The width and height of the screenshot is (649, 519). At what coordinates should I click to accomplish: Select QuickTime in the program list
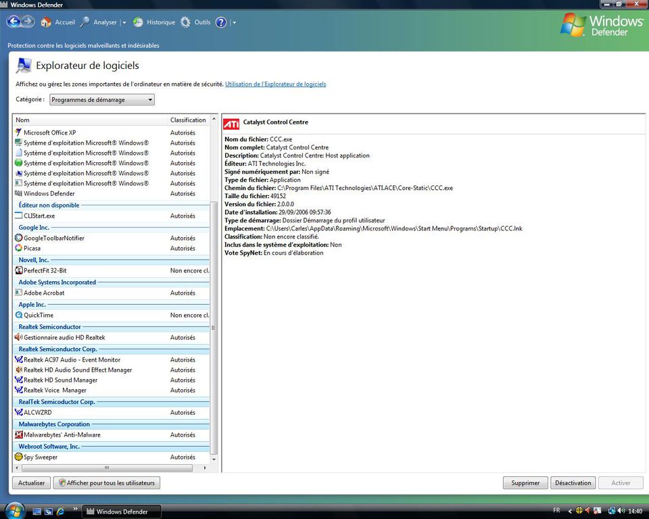coord(38,315)
